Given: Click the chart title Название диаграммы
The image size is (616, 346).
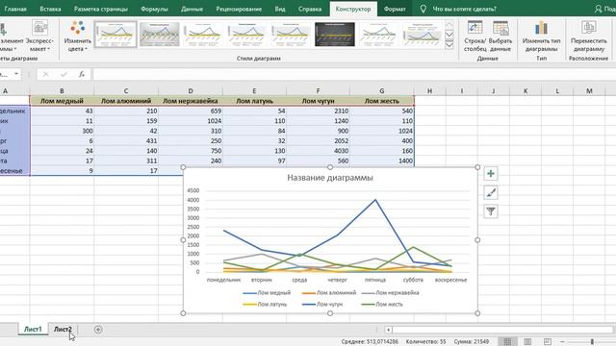Looking at the screenshot, I should [x=330, y=178].
